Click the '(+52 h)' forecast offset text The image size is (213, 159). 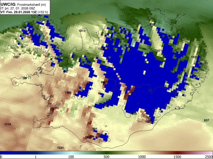pos(43,12)
